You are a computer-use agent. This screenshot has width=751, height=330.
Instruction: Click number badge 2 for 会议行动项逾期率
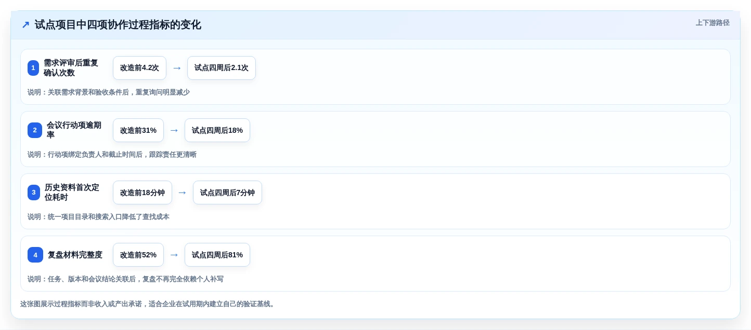(35, 130)
